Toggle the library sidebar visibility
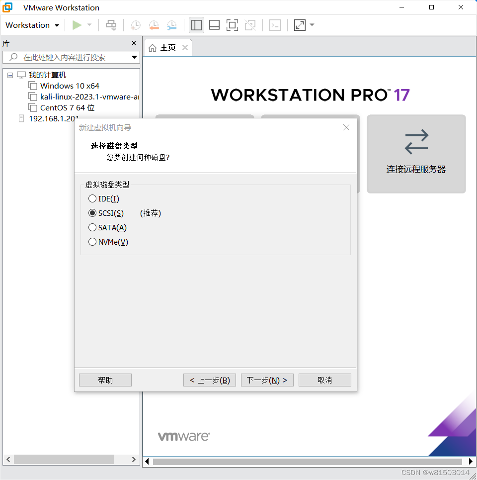This screenshot has width=477, height=480. click(x=196, y=25)
